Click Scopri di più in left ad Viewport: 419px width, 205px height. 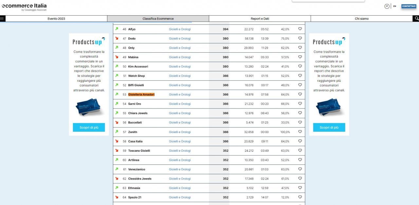click(x=89, y=128)
